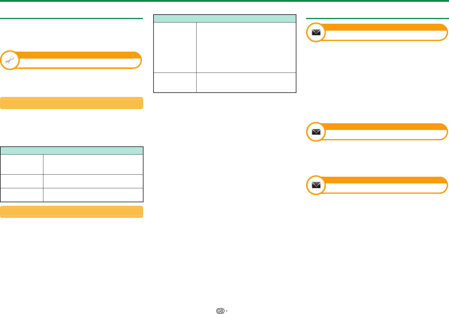The height and width of the screenshot is (314, 449).
Task: Select the tall left cell of two-row table
Action: click(x=175, y=47)
